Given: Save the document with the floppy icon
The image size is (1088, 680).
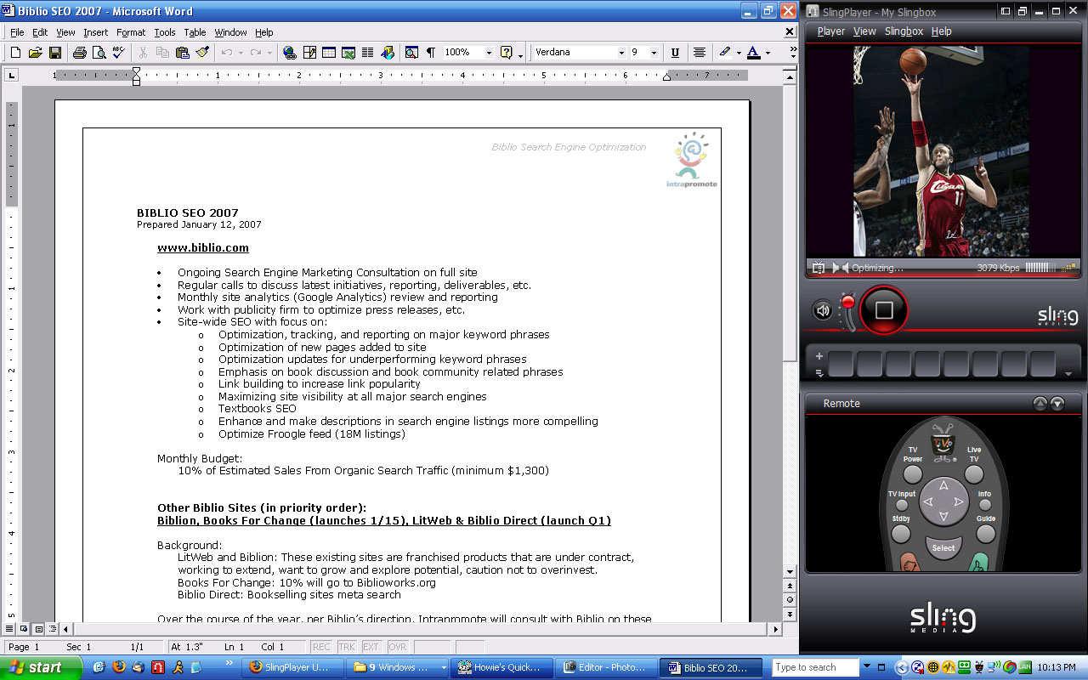Looking at the screenshot, I should [x=55, y=53].
